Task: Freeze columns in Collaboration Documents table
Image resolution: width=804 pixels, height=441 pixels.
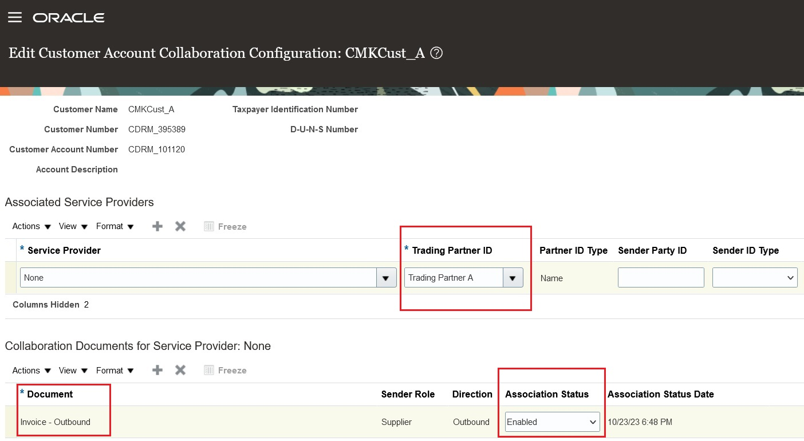Action: (x=225, y=369)
